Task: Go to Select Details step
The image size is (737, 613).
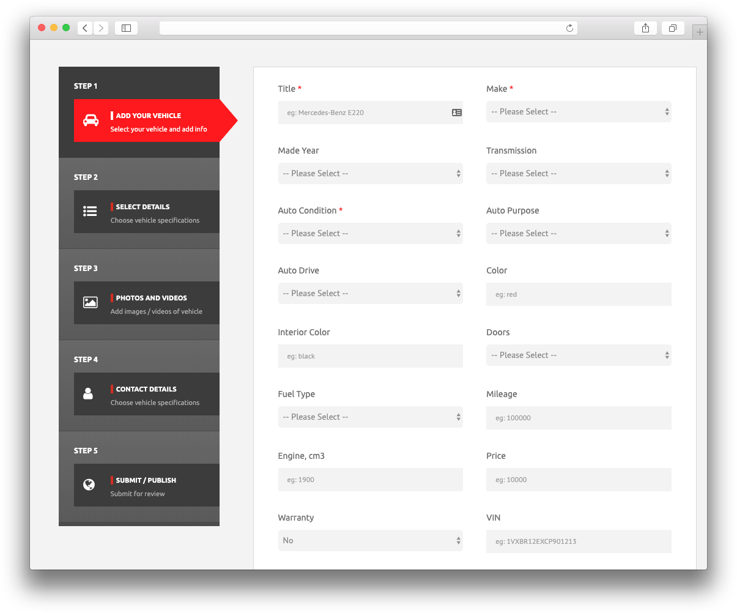Action: click(x=147, y=212)
